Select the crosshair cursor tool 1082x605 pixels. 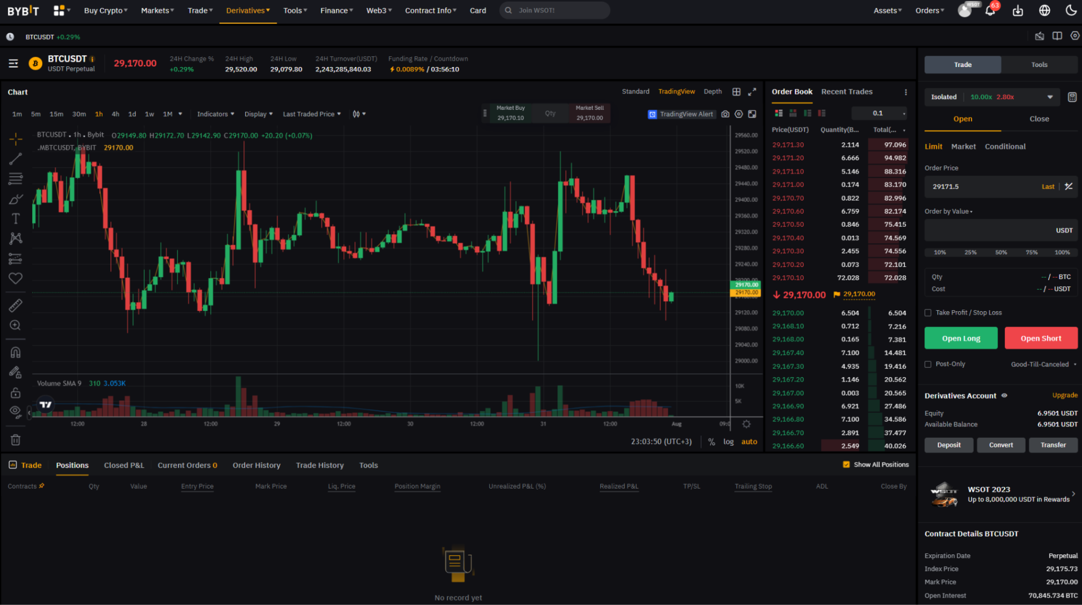tap(16, 138)
